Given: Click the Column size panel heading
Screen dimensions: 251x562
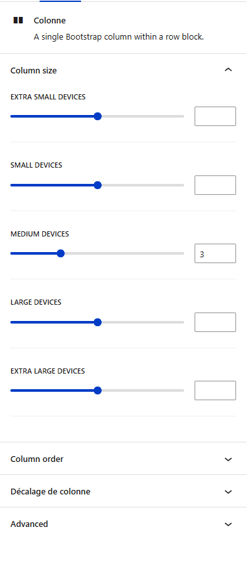Looking at the screenshot, I should point(34,71).
